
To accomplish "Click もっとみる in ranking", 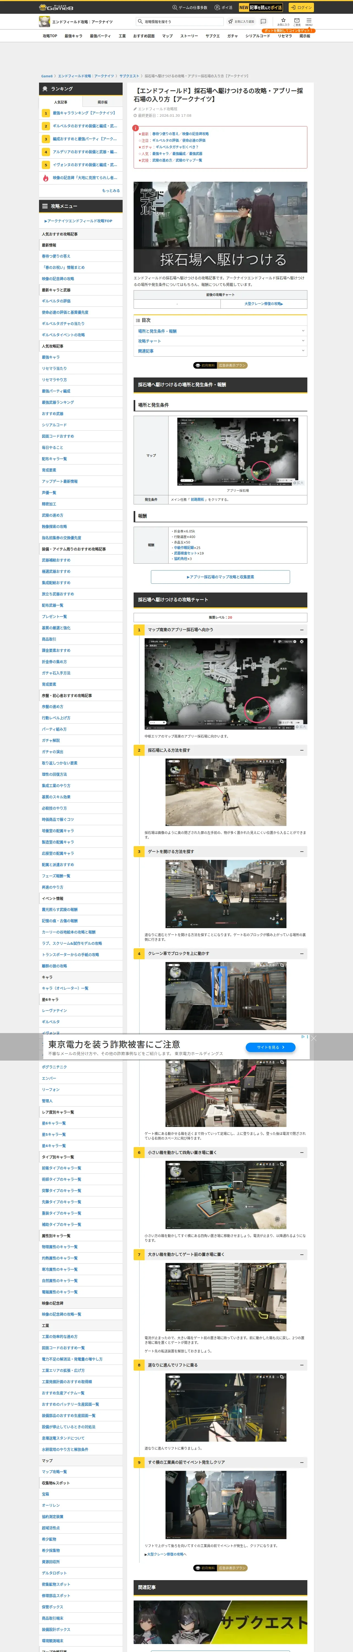I will click(111, 191).
